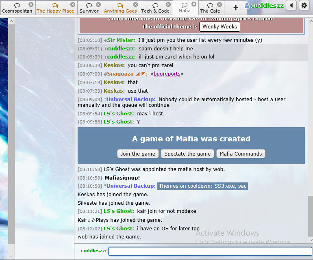
Task: Open the Mafia Commands button
Action: 241,154
